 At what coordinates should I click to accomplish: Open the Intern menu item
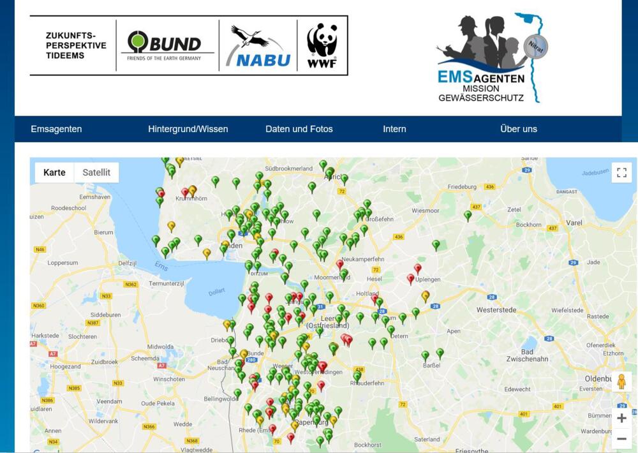point(394,129)
